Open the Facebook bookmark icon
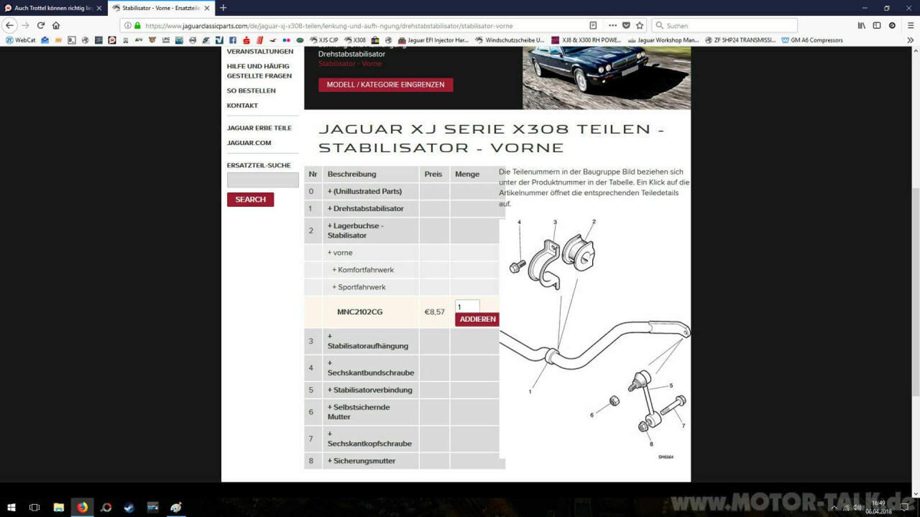The width and height of the screenshot is (920, 517). pos(233,40)
